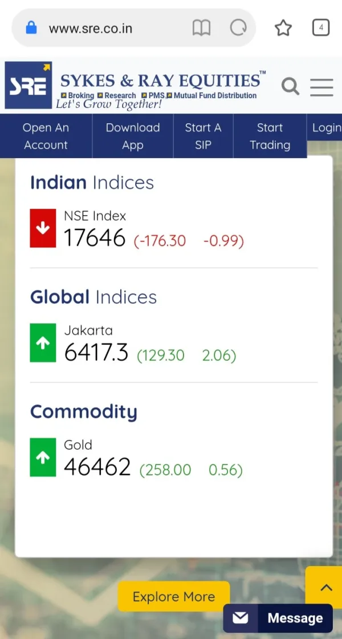342x639 pixels.
Task: Open the Login menu item
Action: pyautogui.click(x=326, y=128)
